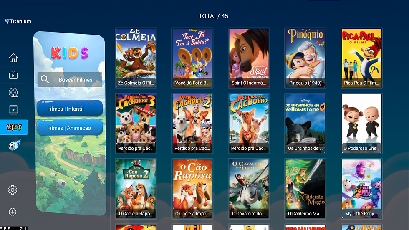The image size is (409, 230).
Task: Open Spirit O Indomável movie poster
Action: point(249,58)
